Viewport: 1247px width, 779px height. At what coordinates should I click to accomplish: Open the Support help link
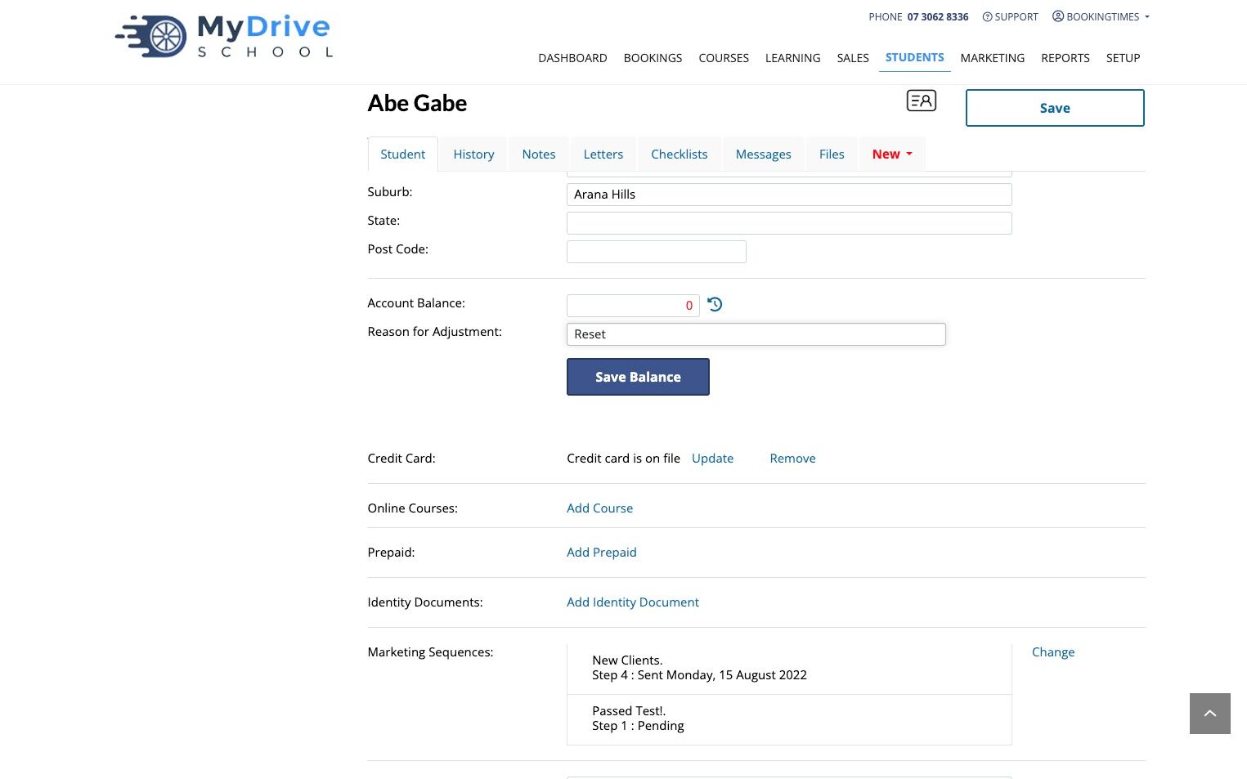1010,16
